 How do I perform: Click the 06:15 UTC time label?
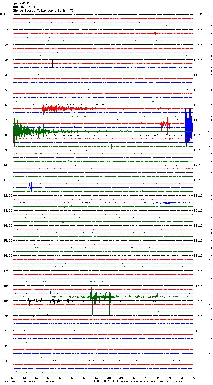click(x=198, y=361)
